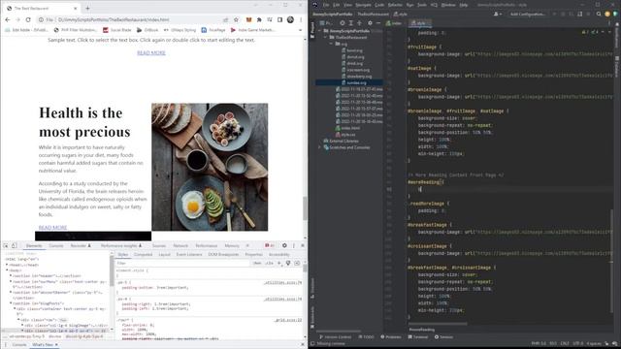Open the Computed styles tab
Image resolution: width=621 pixels, height=349 pixels.
[143, 254]
